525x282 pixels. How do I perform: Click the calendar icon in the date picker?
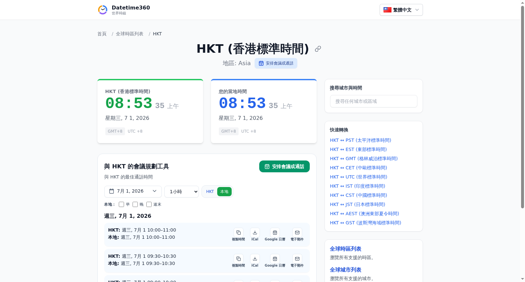click(112, 191)
